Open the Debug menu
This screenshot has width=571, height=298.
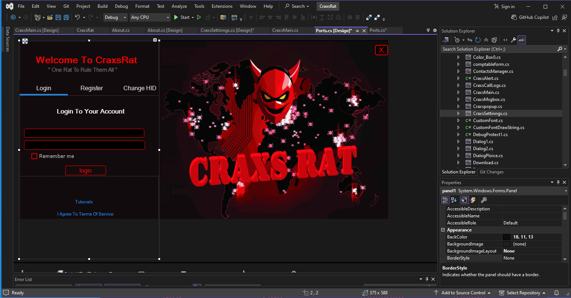[x=121, y=6]
